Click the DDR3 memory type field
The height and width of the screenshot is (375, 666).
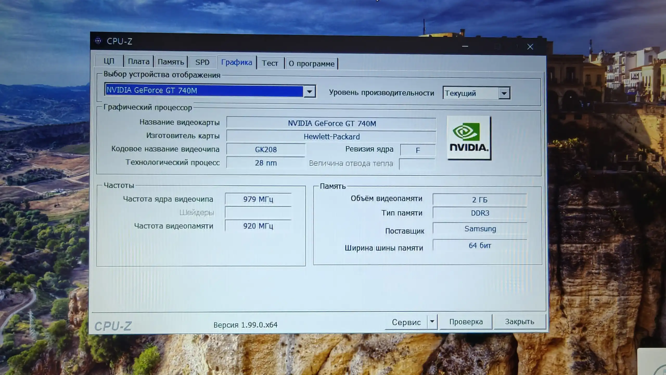click(479, 213)
